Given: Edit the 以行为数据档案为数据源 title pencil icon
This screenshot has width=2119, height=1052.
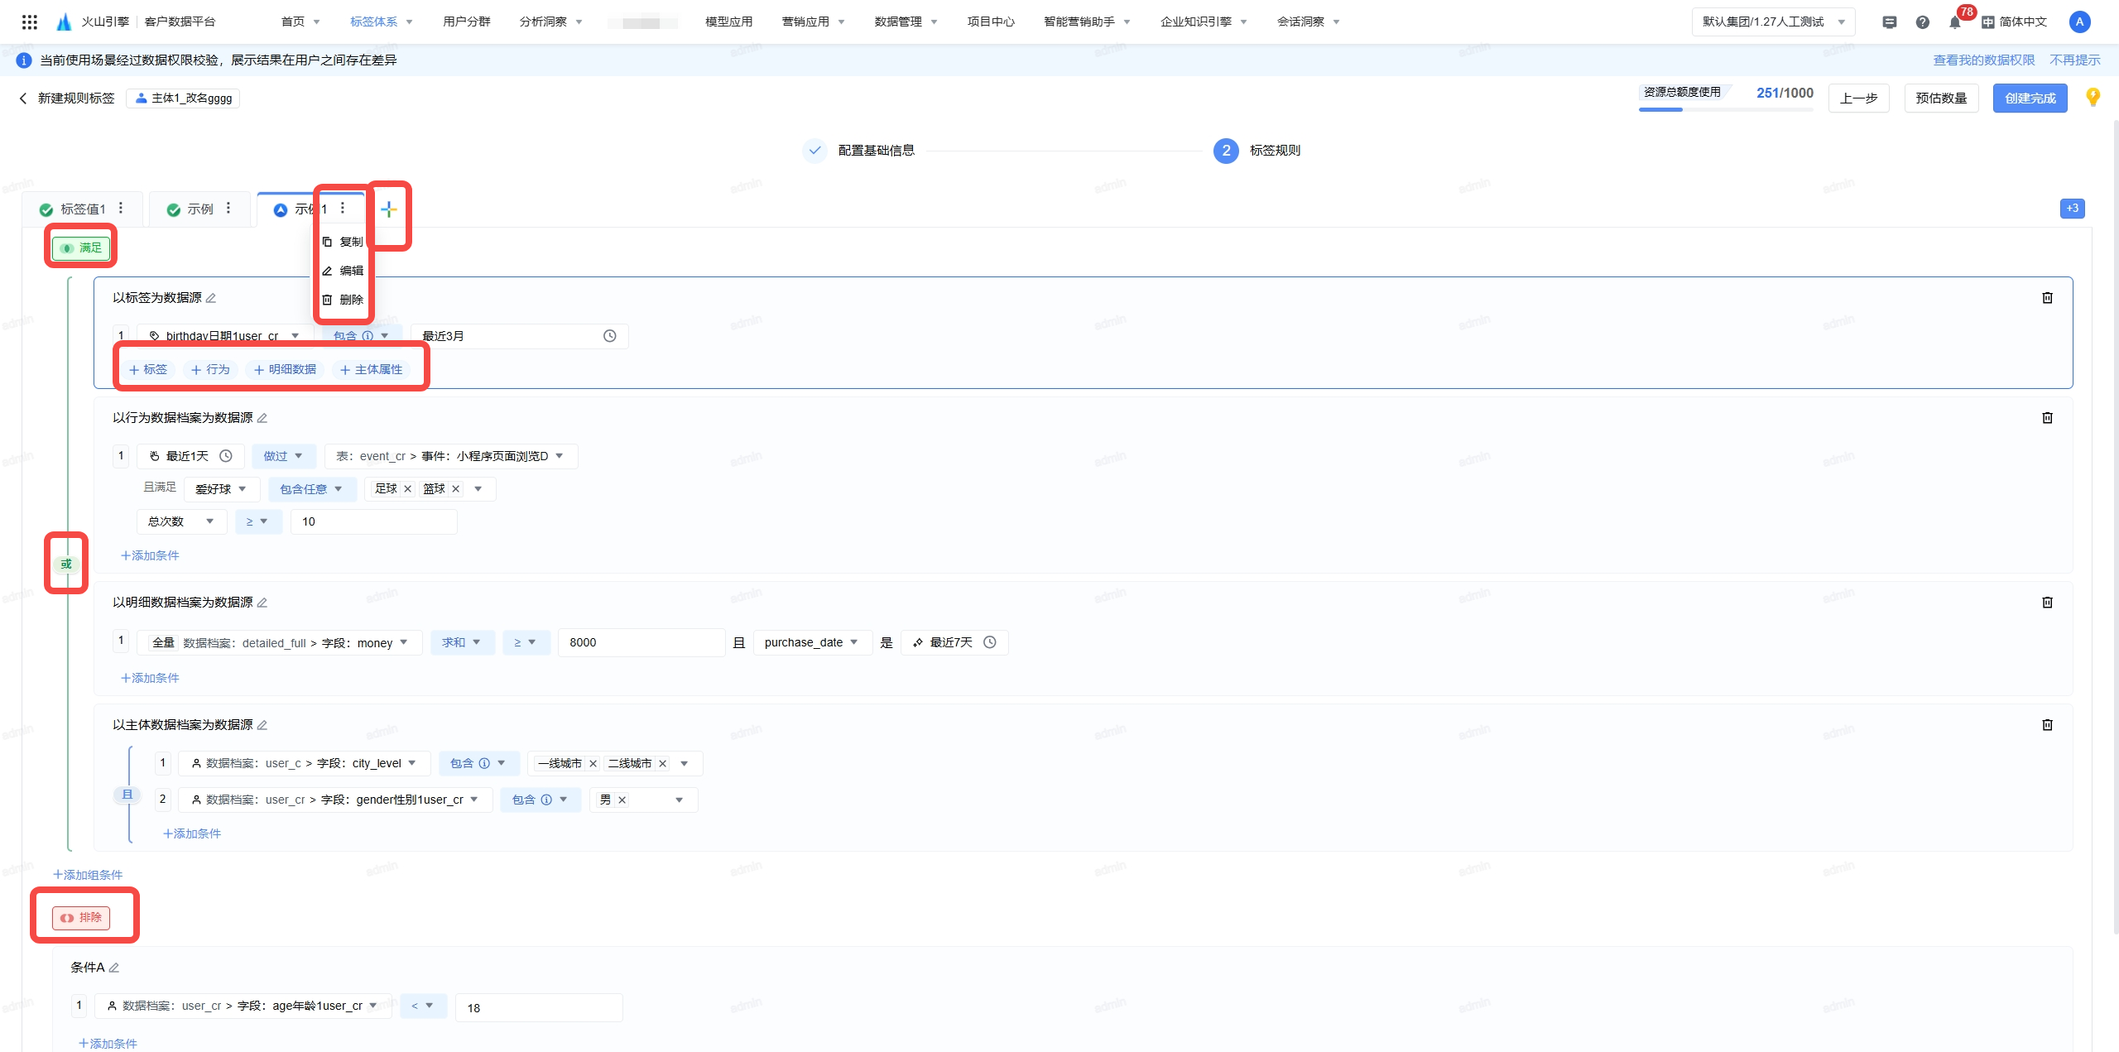Looking at the screenshot, I should tap(262, 418).
